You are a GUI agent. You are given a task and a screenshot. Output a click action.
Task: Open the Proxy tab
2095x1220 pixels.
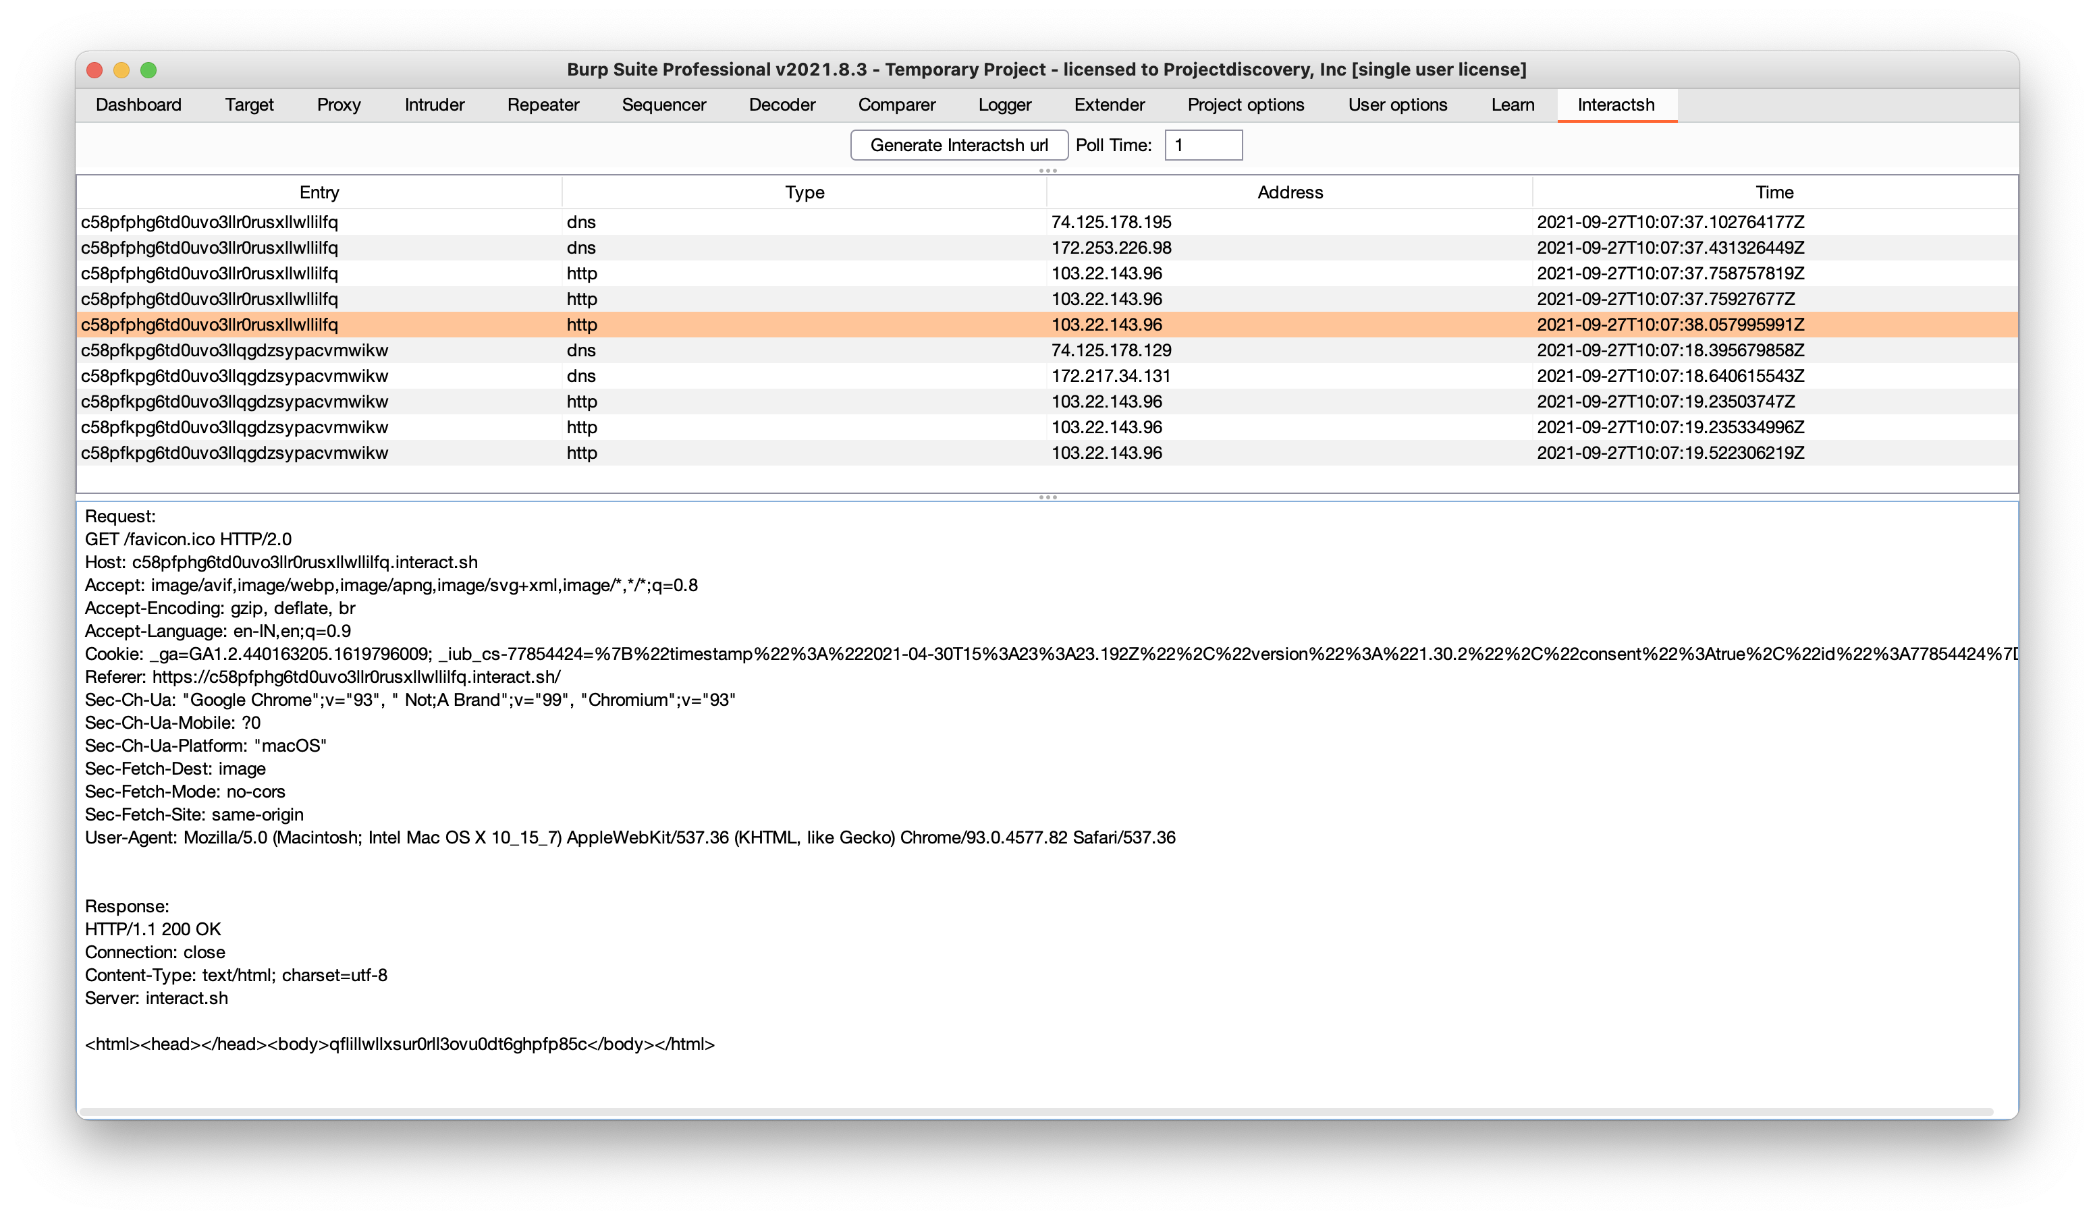pos(338,105)
